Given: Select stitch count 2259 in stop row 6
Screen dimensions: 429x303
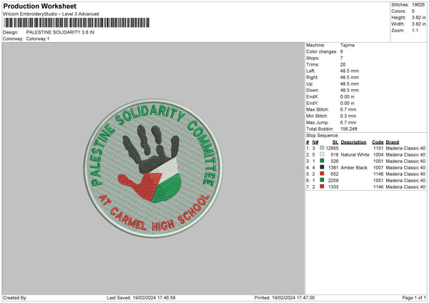Looking at the screenshot, I should (x=333, y=181).
